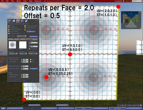Choose the Select Texture radio button
Image resolution: width=143 pixels, height=110 pixels.
pos(9,31)
